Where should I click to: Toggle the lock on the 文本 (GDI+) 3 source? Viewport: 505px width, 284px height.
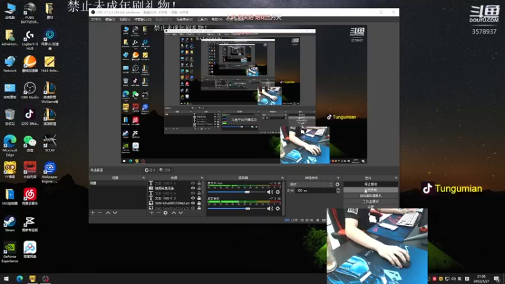tap(199, 198)
